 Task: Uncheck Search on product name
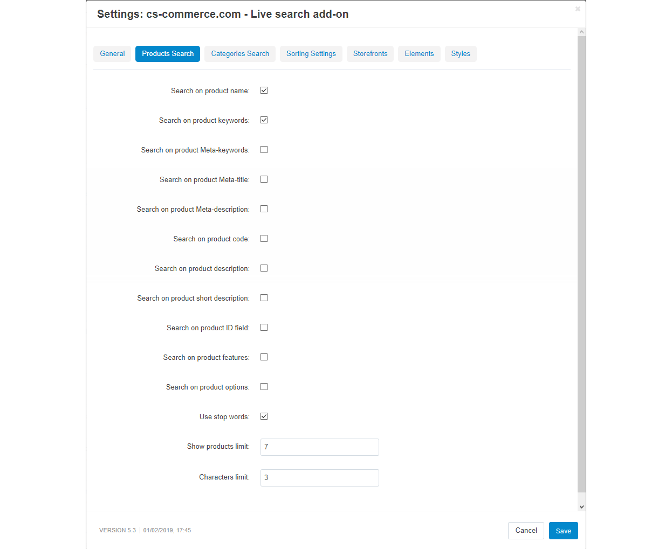coord(264,91)
